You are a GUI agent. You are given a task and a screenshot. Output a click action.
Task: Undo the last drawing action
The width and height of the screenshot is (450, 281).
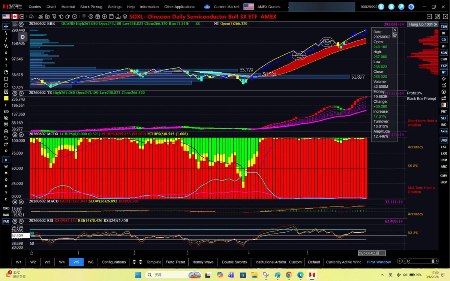pos(6,138)
